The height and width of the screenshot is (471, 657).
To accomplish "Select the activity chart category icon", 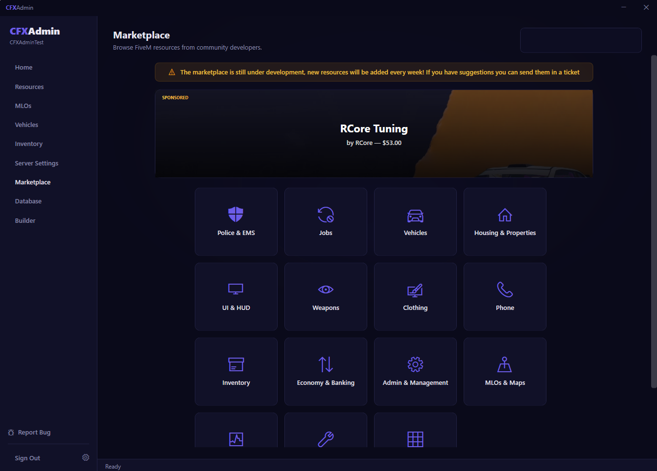I will point(236,439).
